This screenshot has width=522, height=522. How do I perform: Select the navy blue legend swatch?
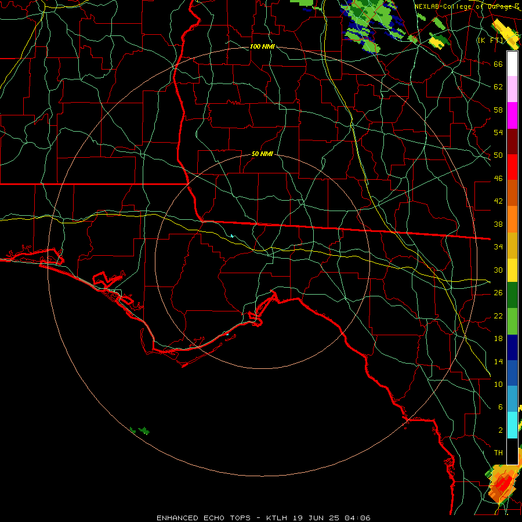(x=512, y=347)
